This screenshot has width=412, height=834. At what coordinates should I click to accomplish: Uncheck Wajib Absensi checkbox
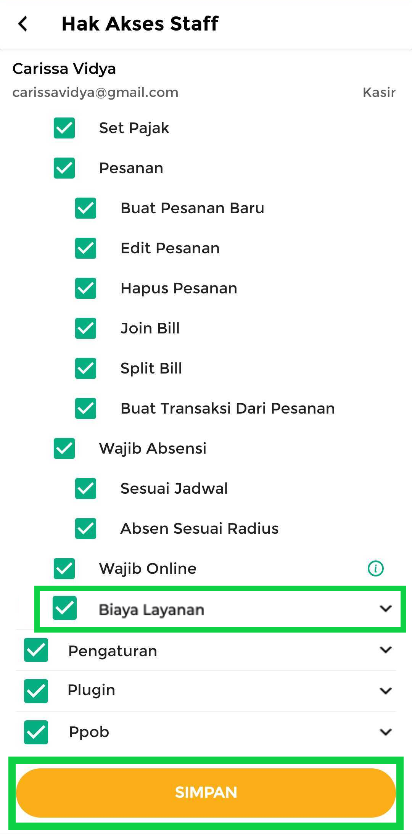64,448
